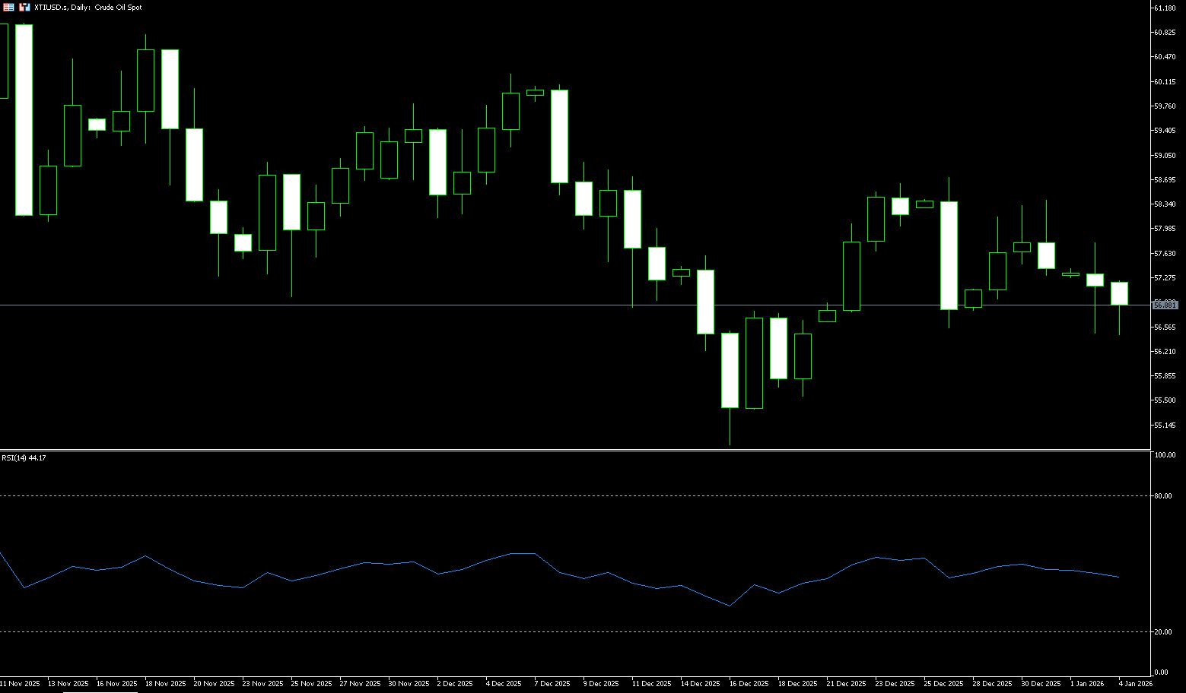Click the RSI(14) indicator label
Viewport: 1186px width, 693px height.
point(24,457)
